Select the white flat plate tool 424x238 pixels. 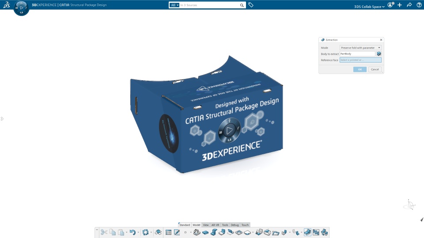247,233
